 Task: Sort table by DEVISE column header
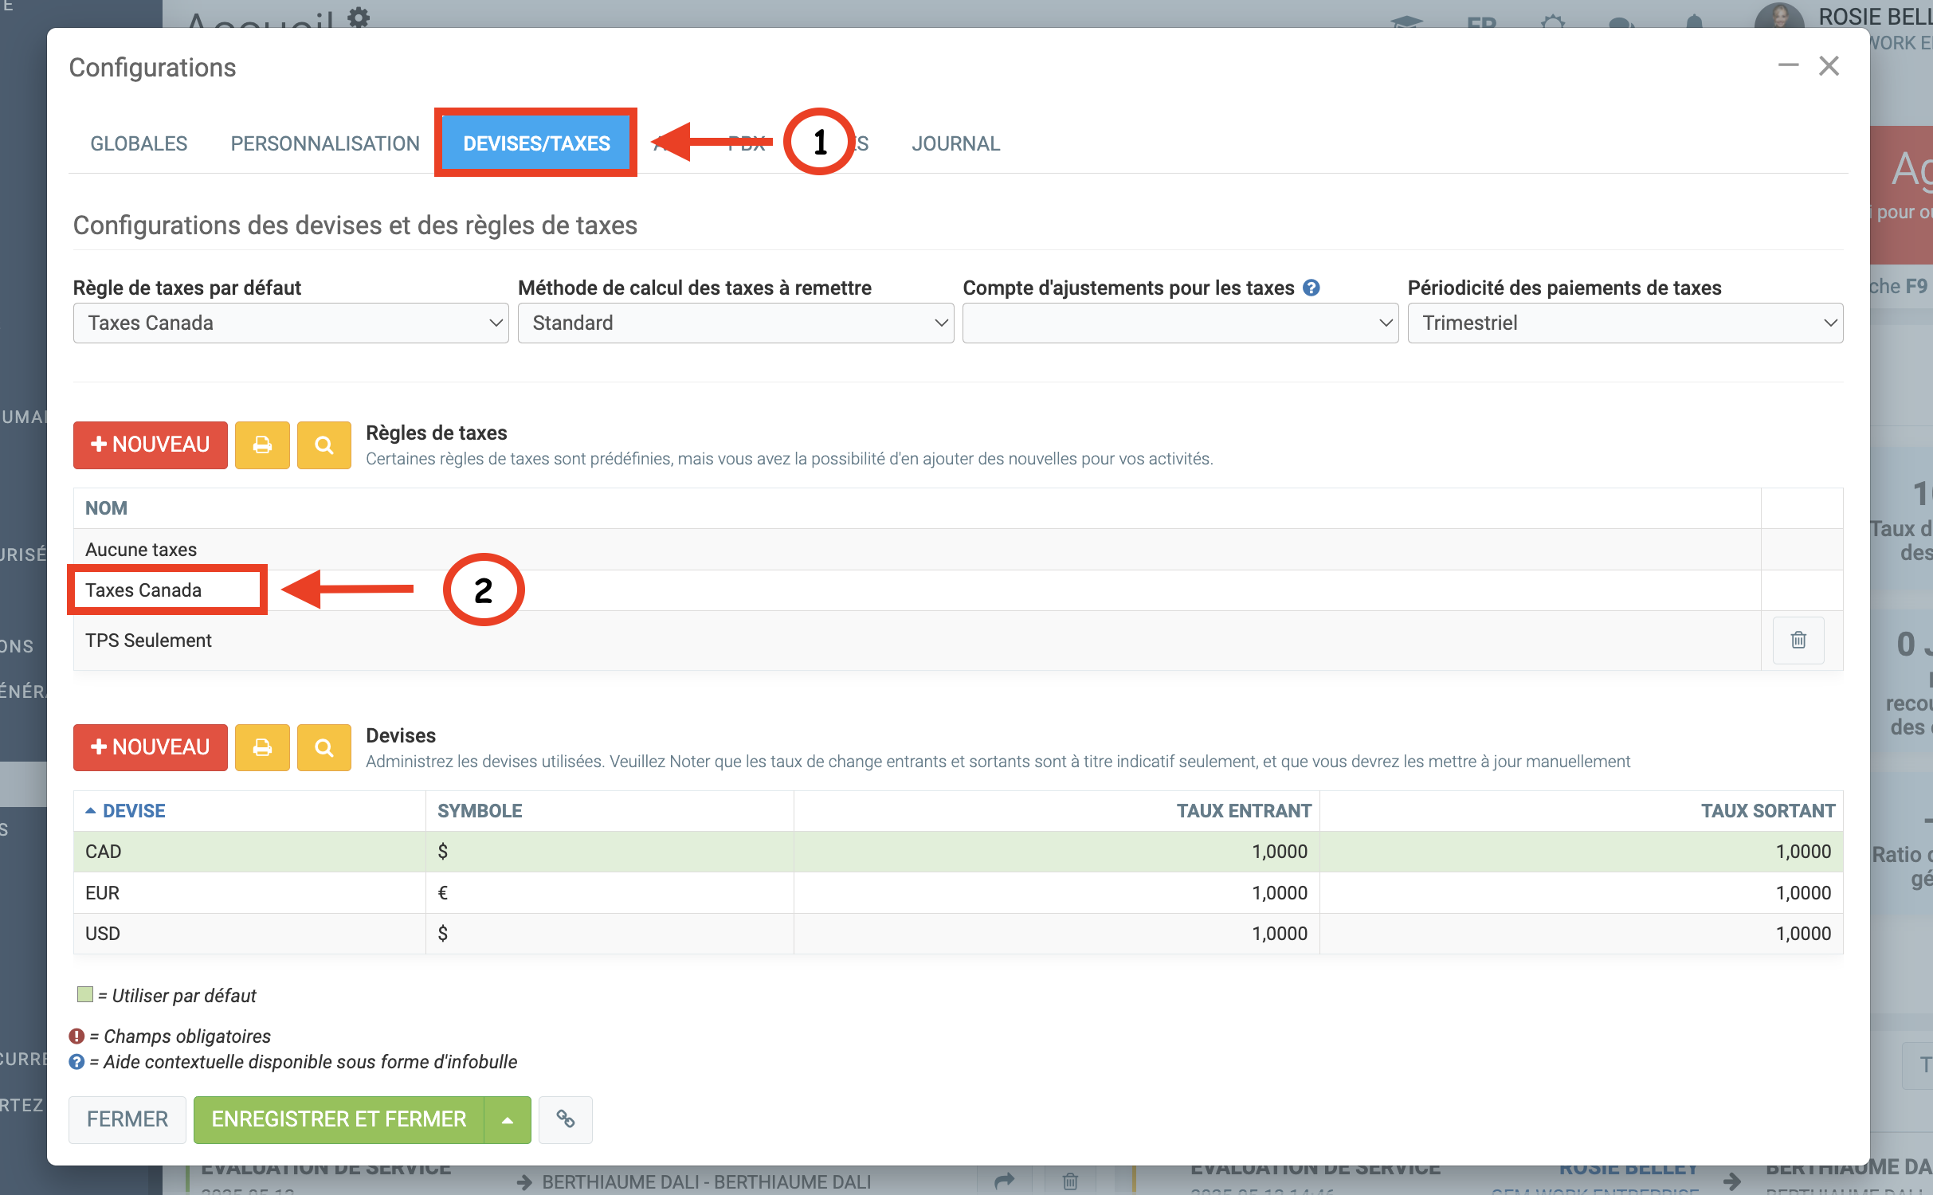(134, 811)
